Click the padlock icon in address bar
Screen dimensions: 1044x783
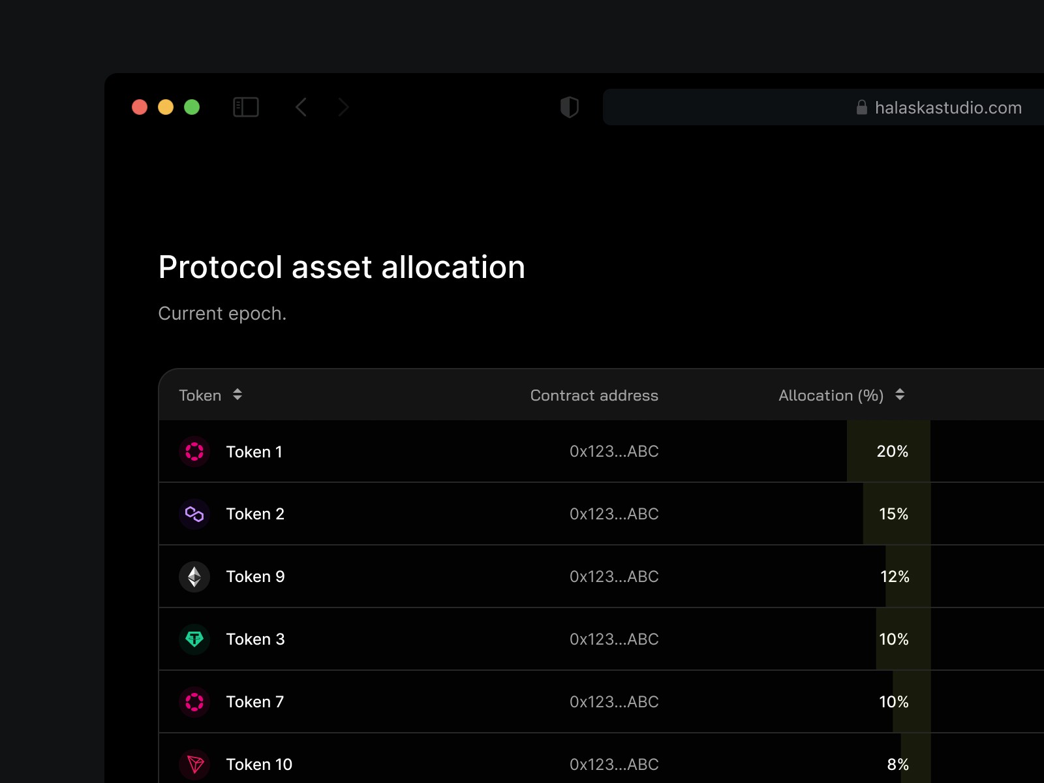click(x=862, y=107)
